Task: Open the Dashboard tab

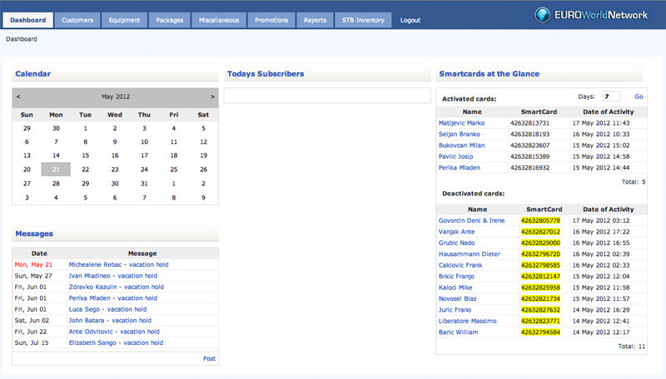Action: coord(28,20)
